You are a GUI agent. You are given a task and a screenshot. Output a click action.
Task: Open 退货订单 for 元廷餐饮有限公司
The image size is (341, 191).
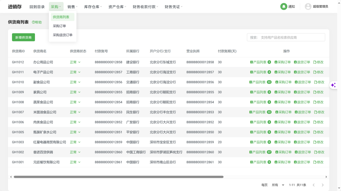tap(302, 162)
